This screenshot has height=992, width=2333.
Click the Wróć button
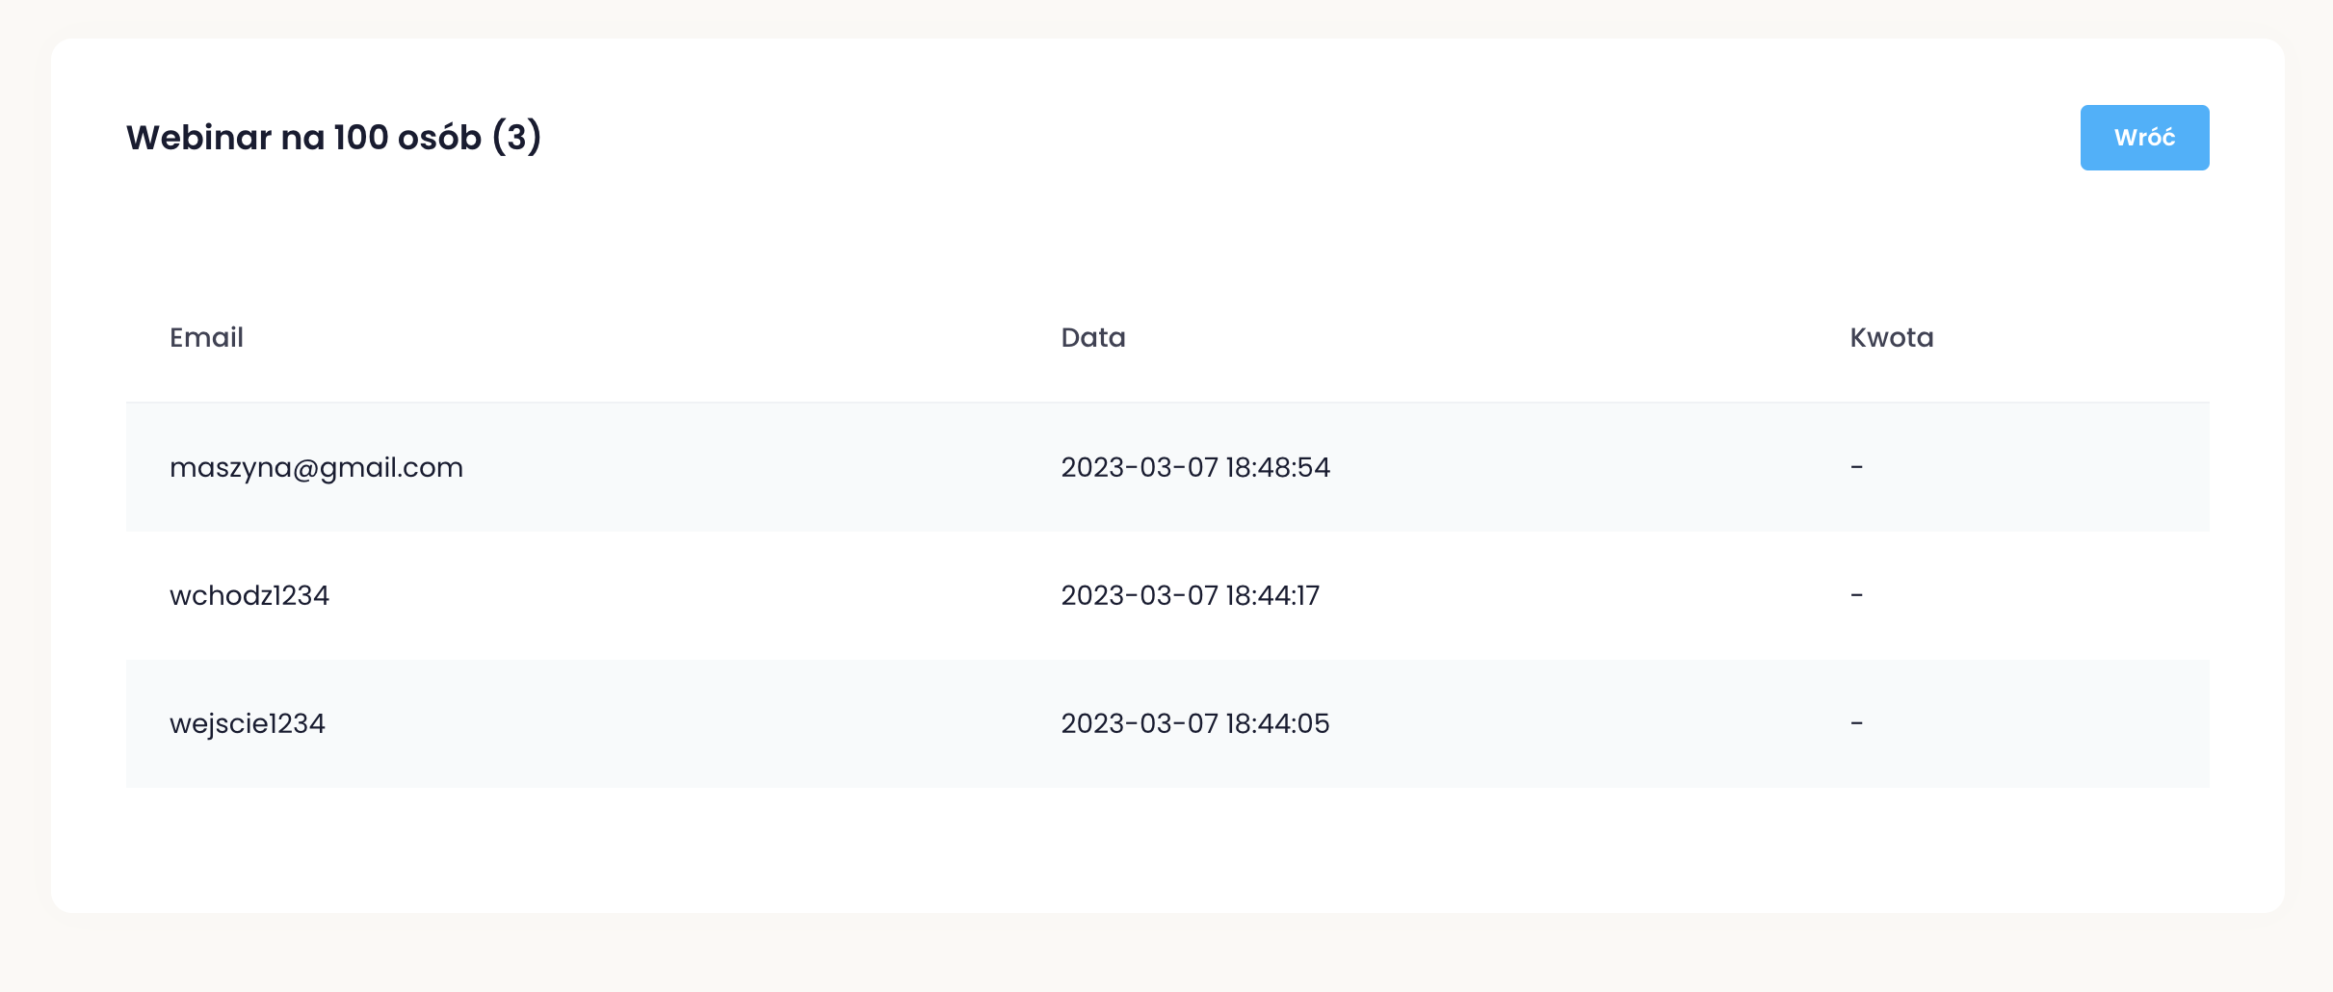tap(2144, 138)
